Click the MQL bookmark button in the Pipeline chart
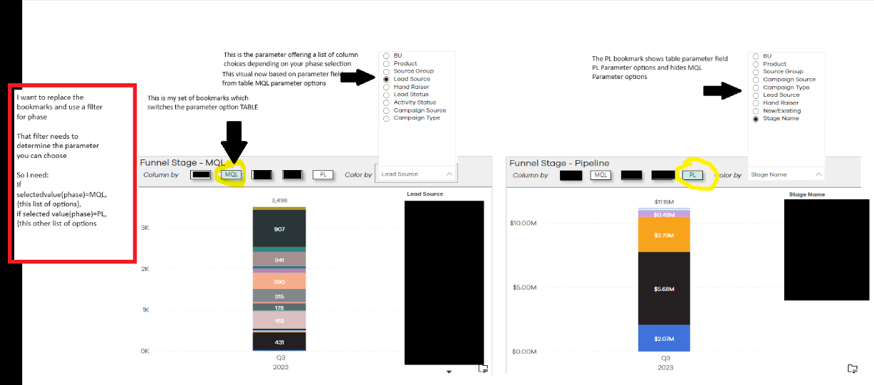Viewport: 874px width, 385px height. (601, 174)
